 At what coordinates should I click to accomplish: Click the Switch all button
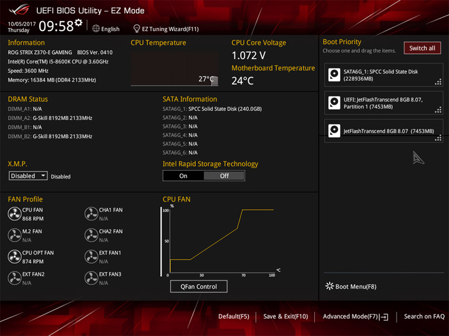(x=422, y=48)
